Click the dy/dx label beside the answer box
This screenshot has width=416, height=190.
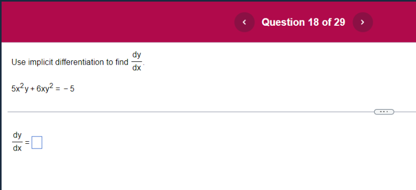pos(17,142)
